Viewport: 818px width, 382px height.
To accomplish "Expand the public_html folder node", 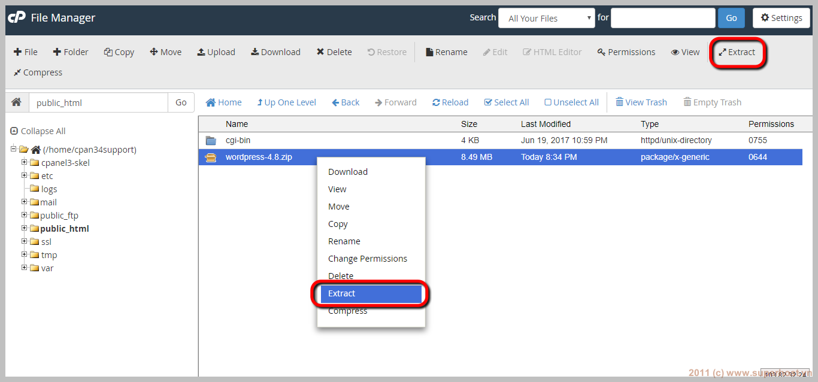I will 25,228.
